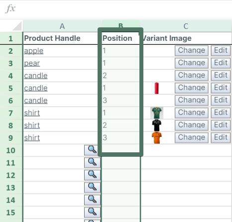Open the candle link in row 4
Viewport: 232px width, 222px height.
[x=36, y=76]
